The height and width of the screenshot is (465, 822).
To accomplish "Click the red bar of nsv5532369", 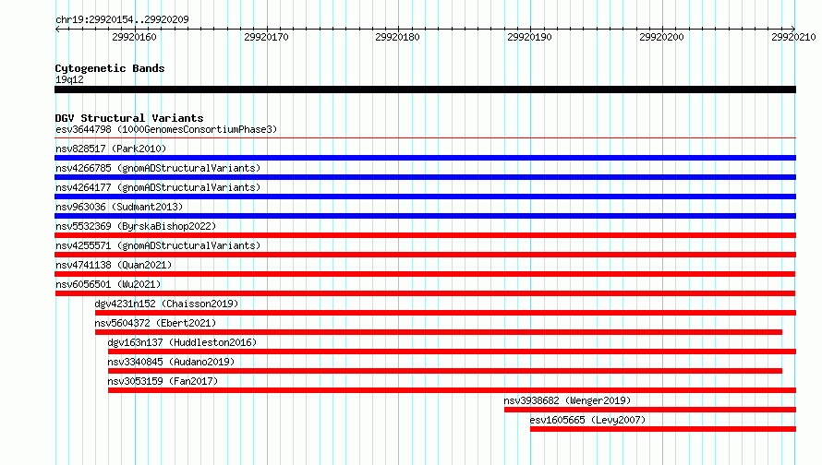I will pos(425,235).
